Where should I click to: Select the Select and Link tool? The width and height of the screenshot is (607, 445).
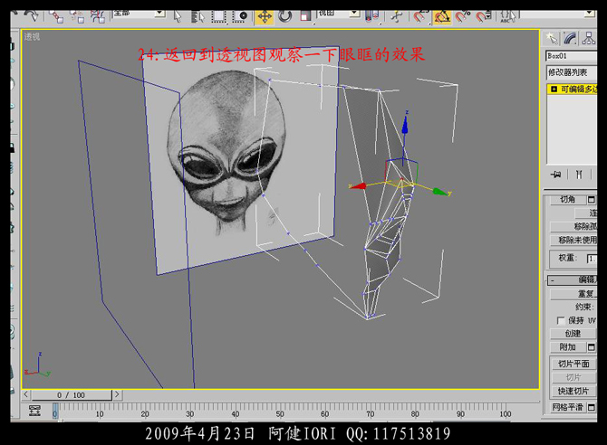(x=56, y=16)
